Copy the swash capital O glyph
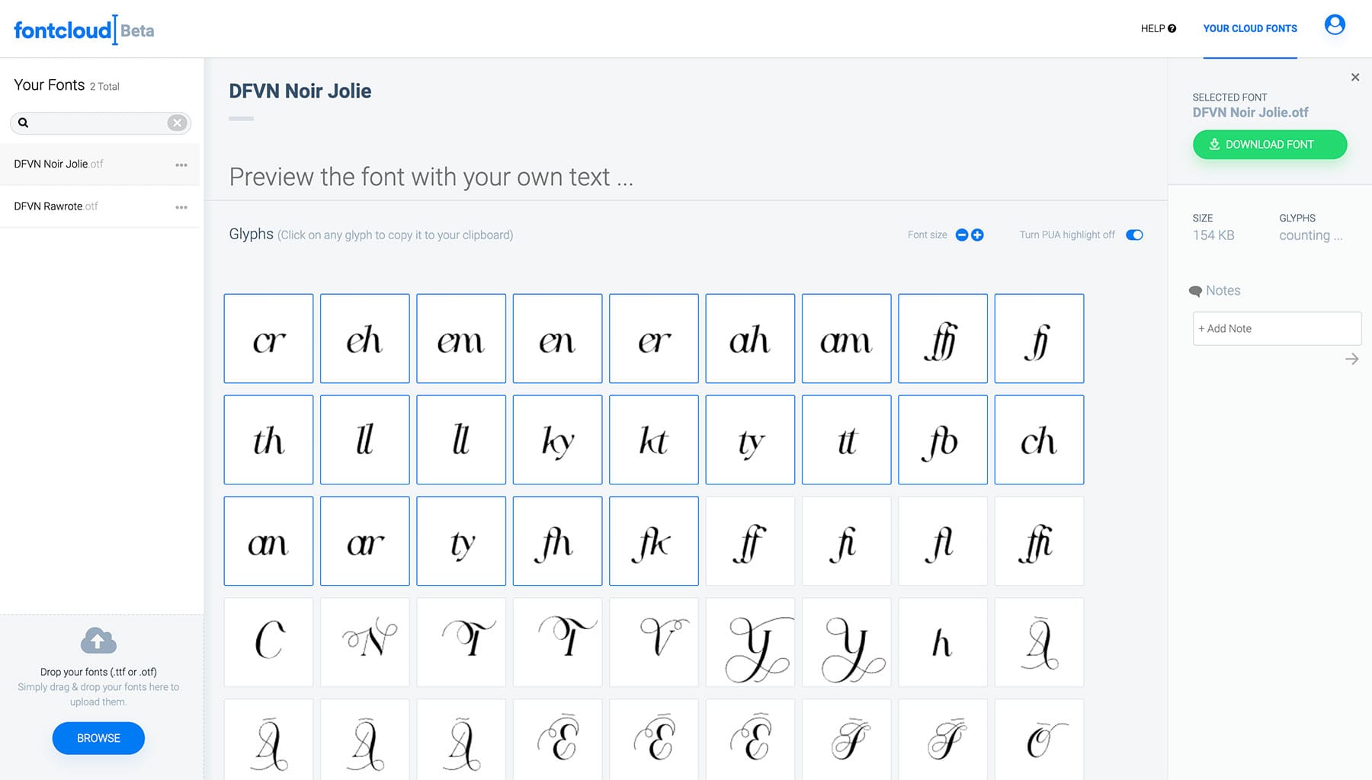Image resolution: width=1372 pixels, height=780 pixels. click(1040, 740)
